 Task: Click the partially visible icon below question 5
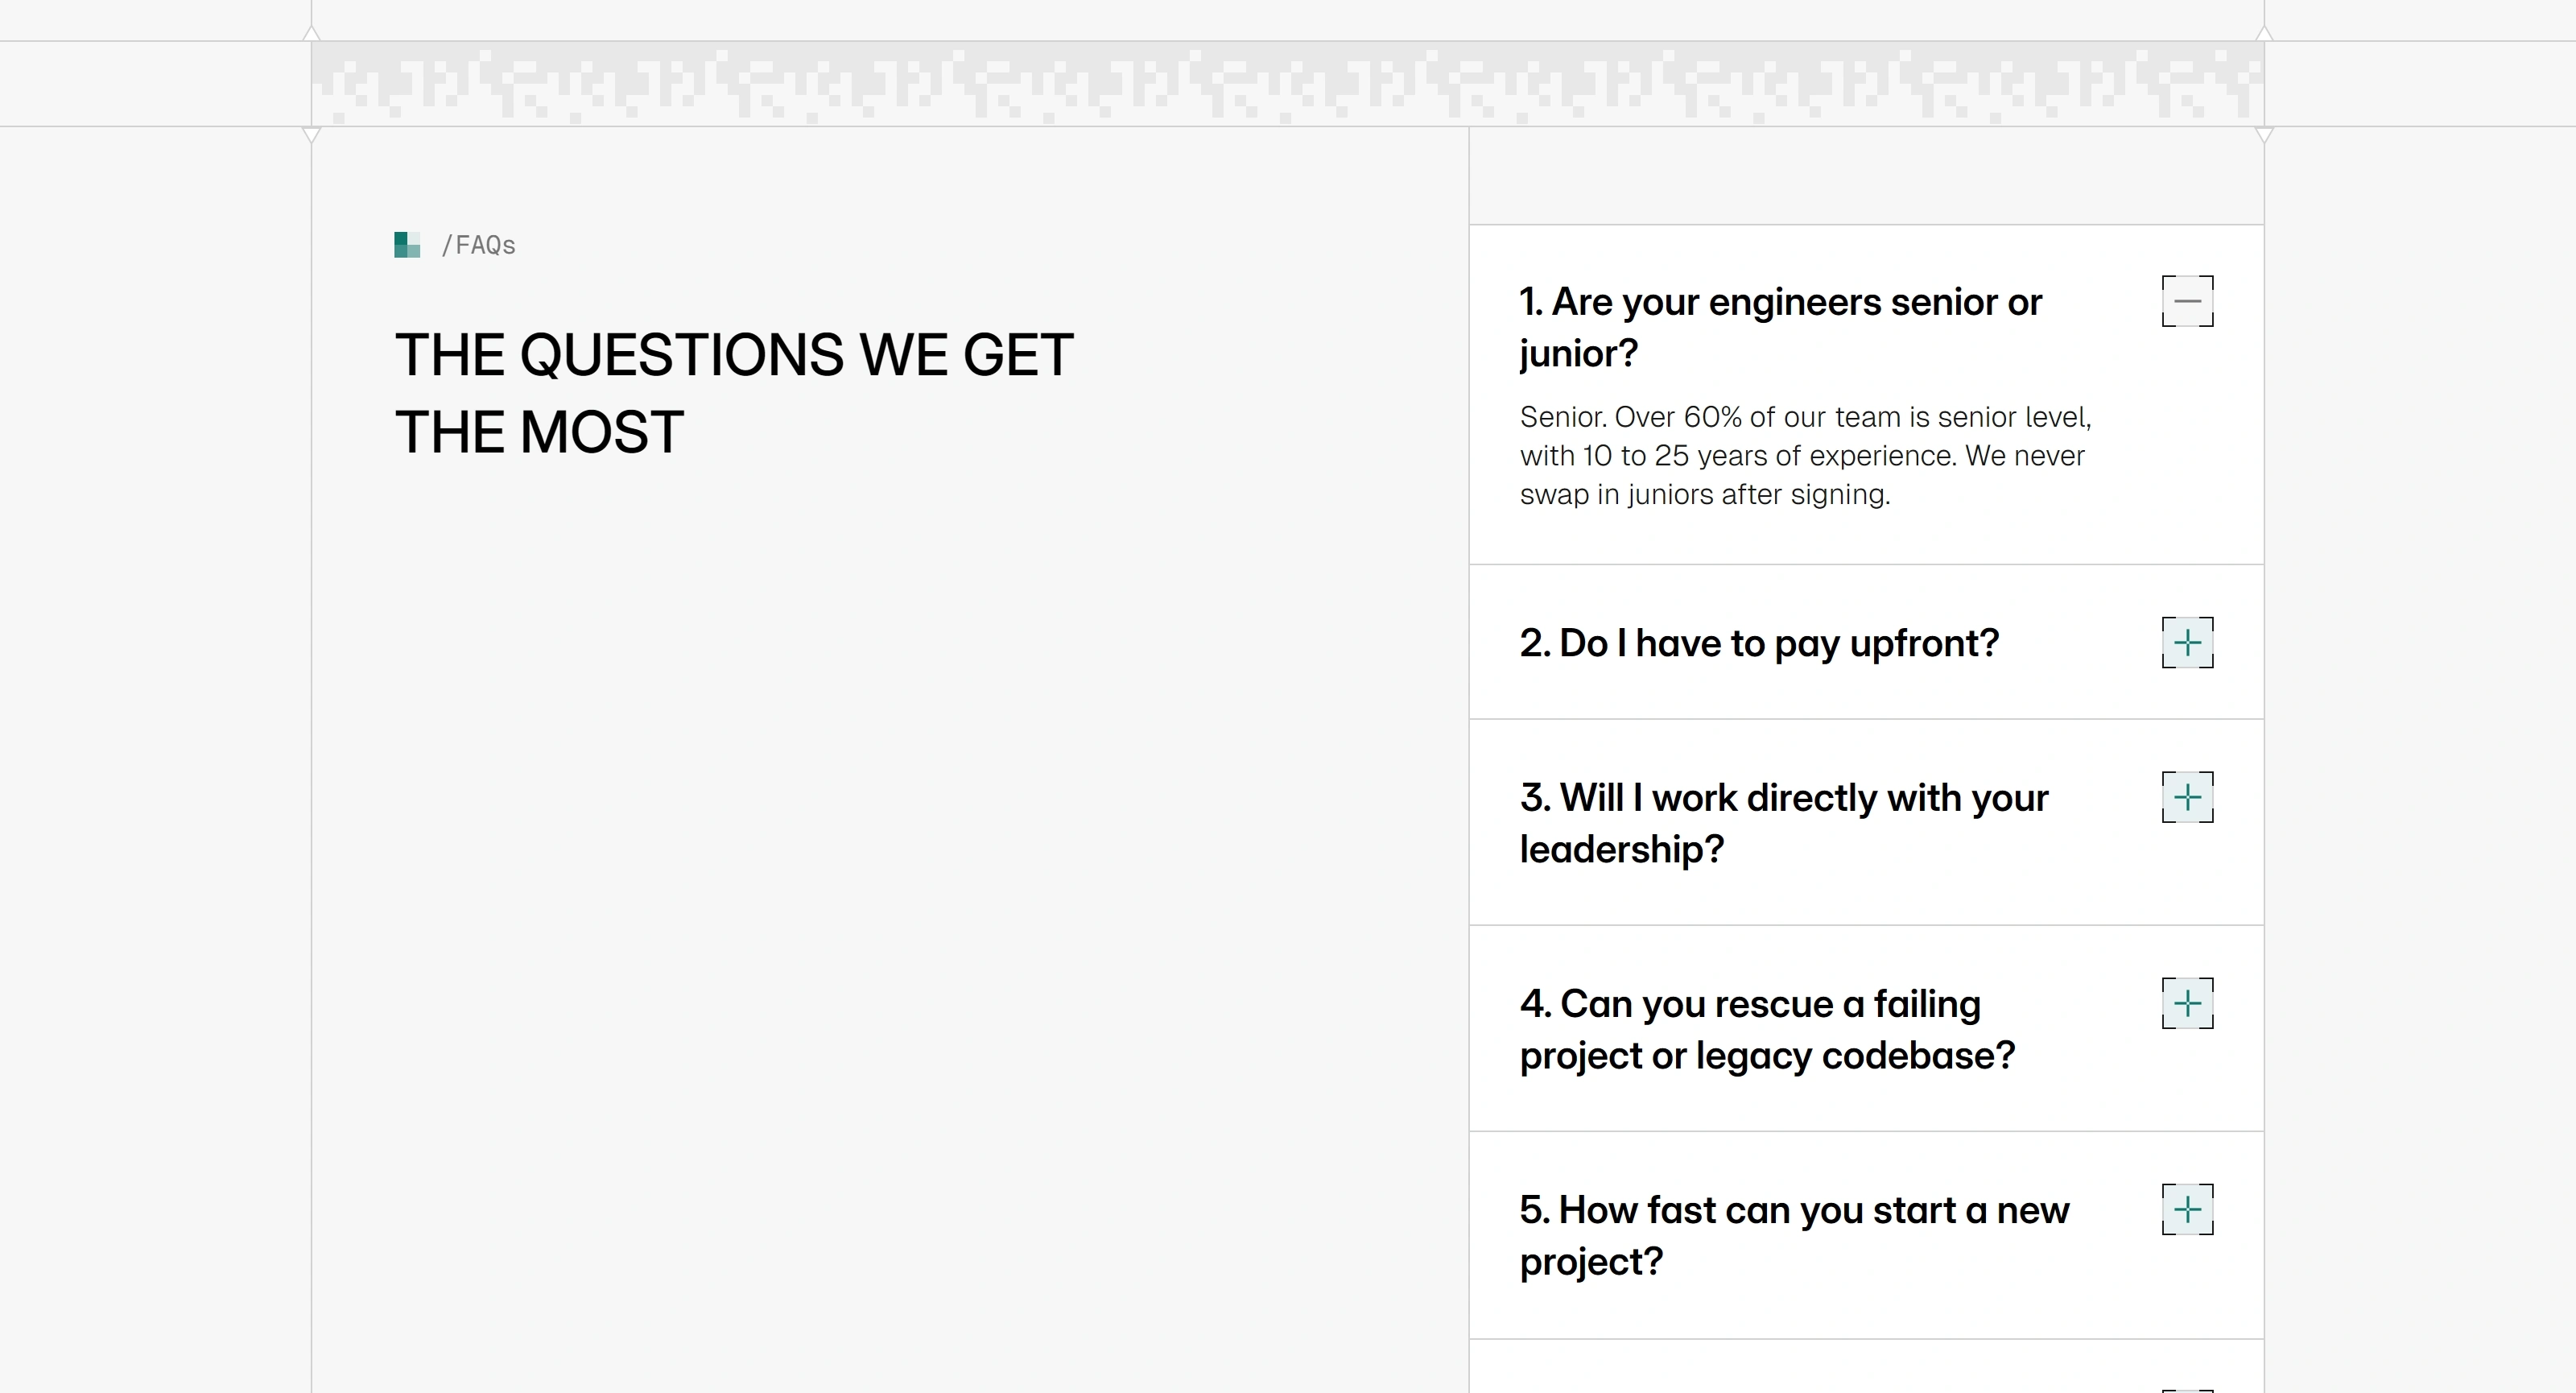(x=2187, y=1390)
